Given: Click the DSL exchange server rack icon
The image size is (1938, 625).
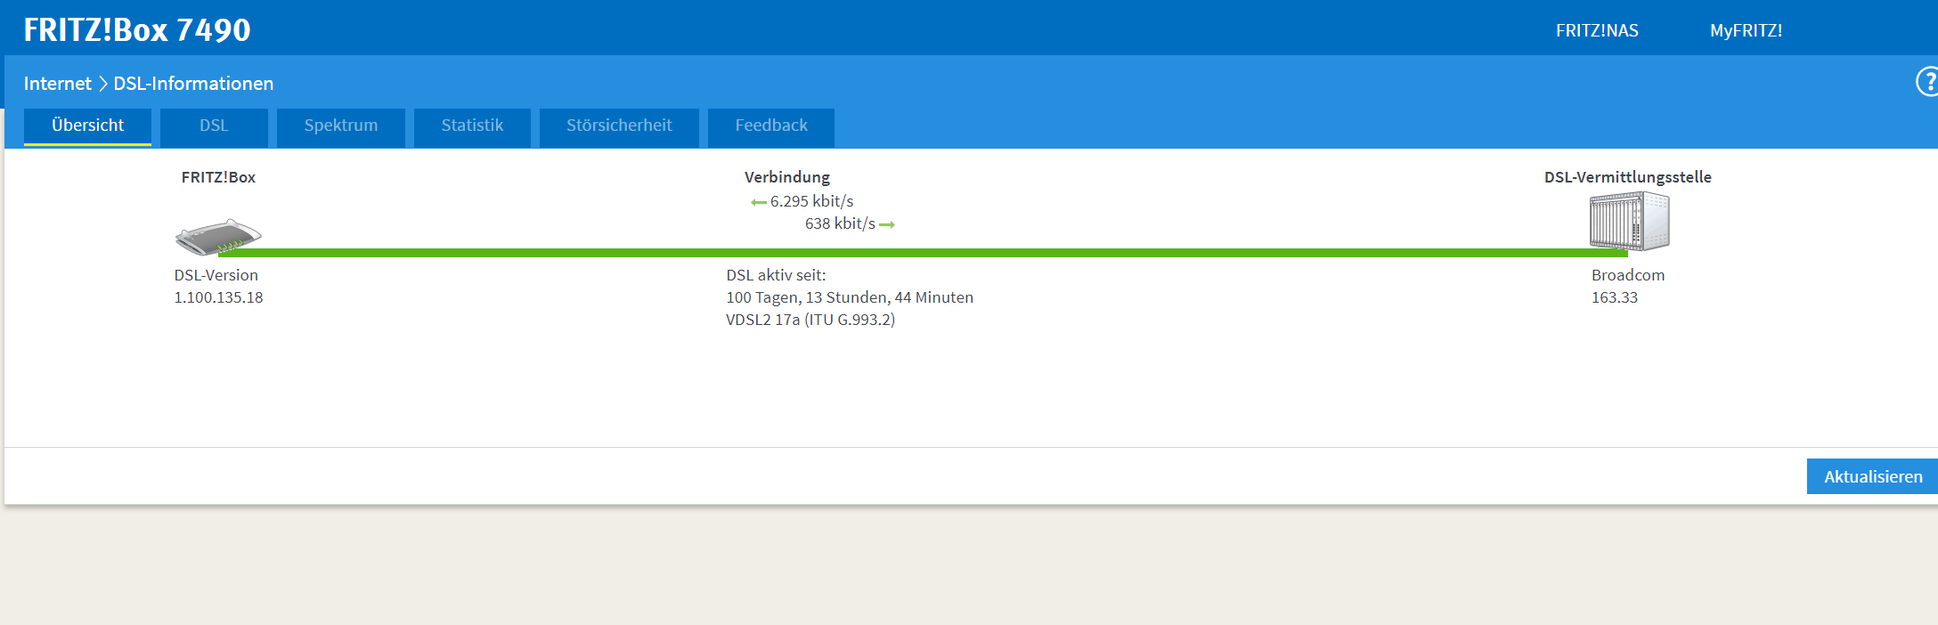Looking at the screenshot, I should point(1629,221).
